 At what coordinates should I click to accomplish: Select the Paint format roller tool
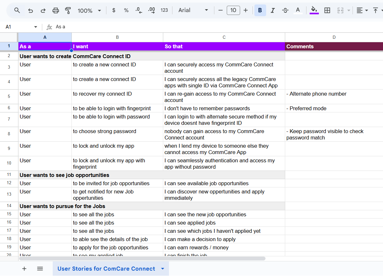[x=68, y=10]
